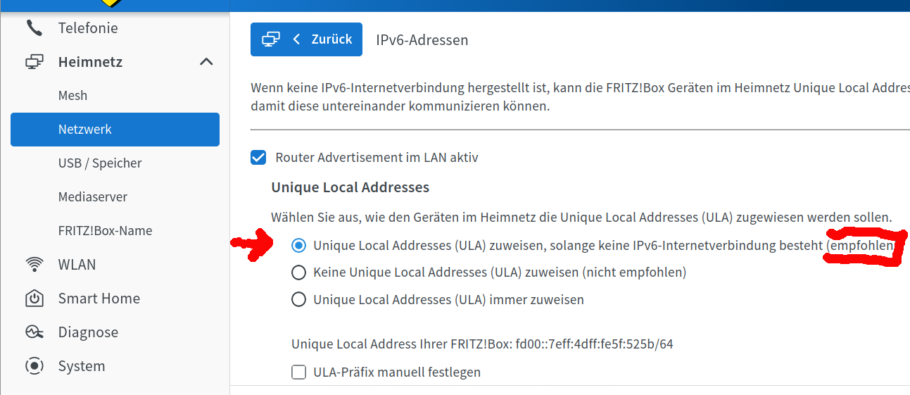The width and height of the screenshot is (910, 395).
Task: Open the Telefonie menu label
Action: click(88, 28)
